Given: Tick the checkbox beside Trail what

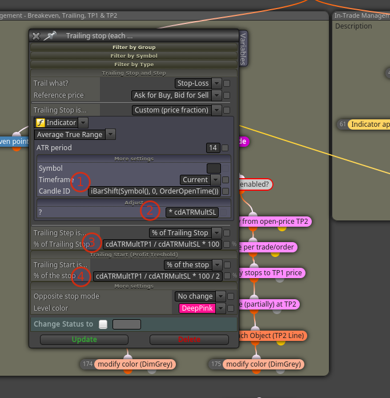Looking at the screenshot, I should coord(227,83).
